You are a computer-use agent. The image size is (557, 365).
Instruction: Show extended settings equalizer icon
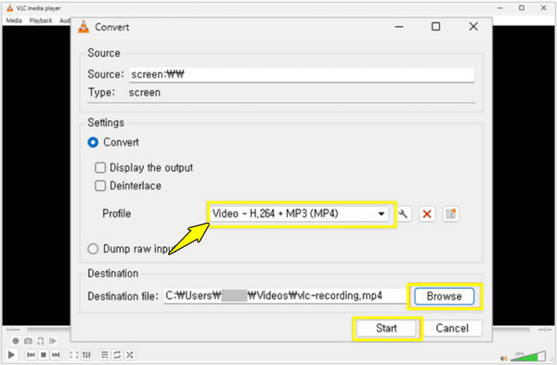point(86,355)
